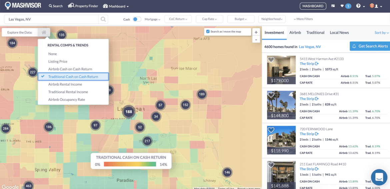Open the $144,800 listing thumbnail
390x189 pixels.
281,105
